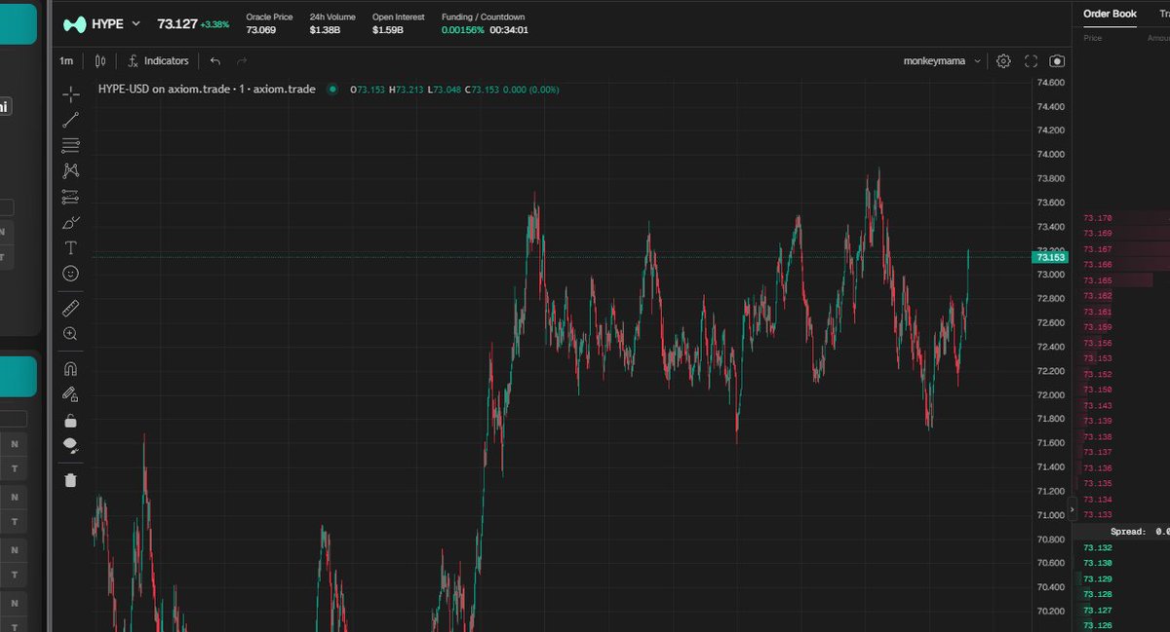Click the trash remove drawings icon

pos(70,479)
